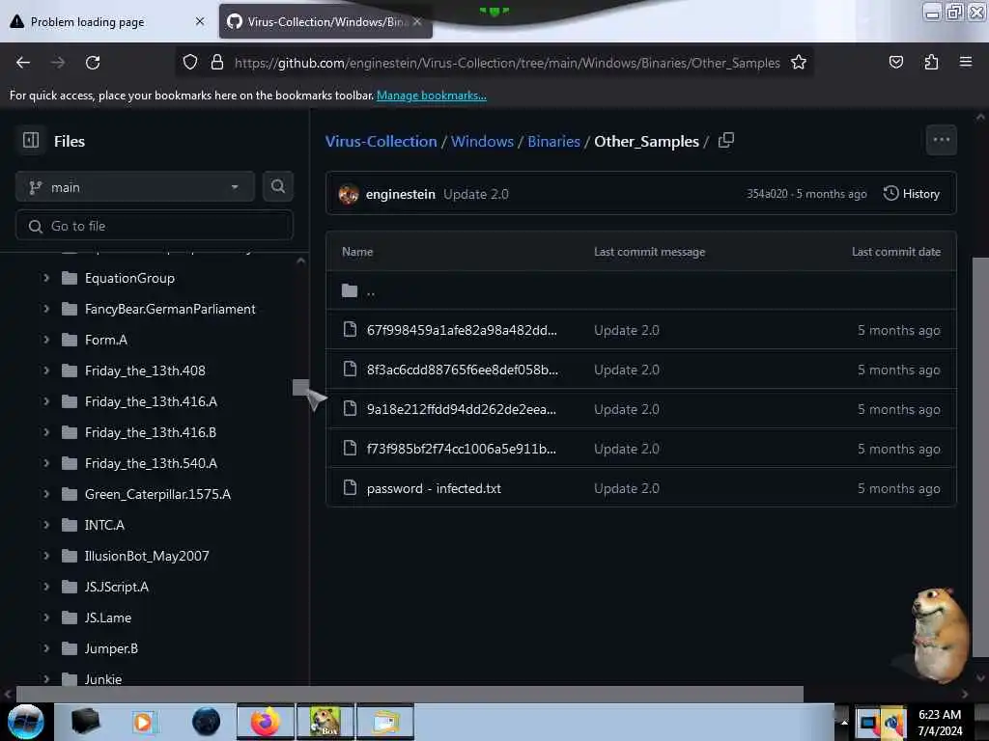Viewport: 989px width, 741px height.
Task: Close the Virus-Collection tab
Action: pyautogui.click(x=417, y=21)
